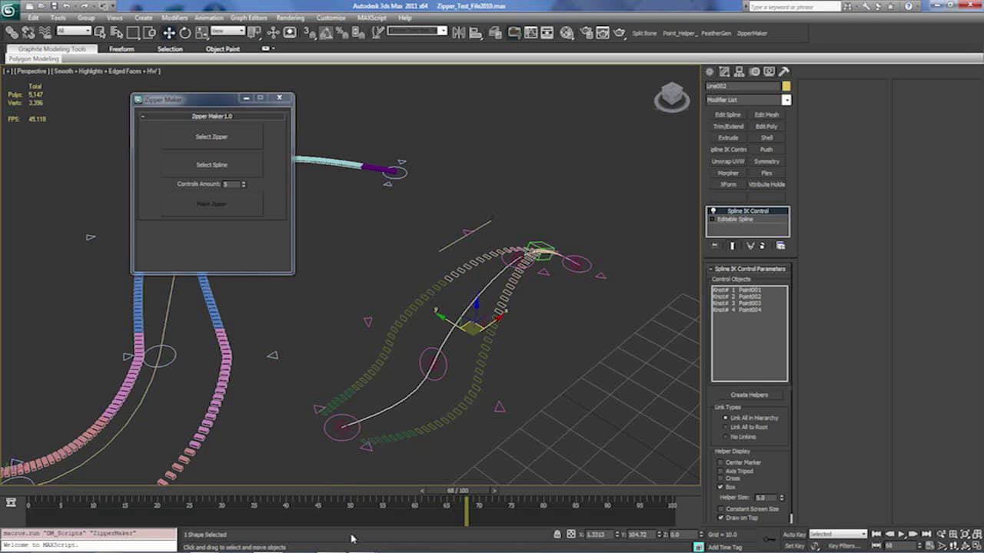Image resolution: width=984 pixels, height=553 pixels.
Task: Open the Key Filters button
Action: point(843,545)
